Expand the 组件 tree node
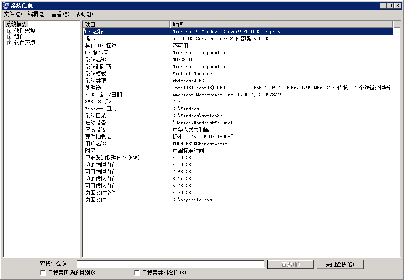This screenshot has height=280, width=404. click(x=9, y=37)
